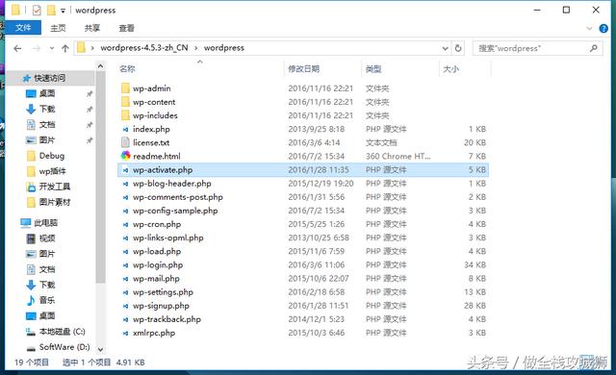
Task: Click the new folder icon in title bar
Action: click(x=51, y=10)
